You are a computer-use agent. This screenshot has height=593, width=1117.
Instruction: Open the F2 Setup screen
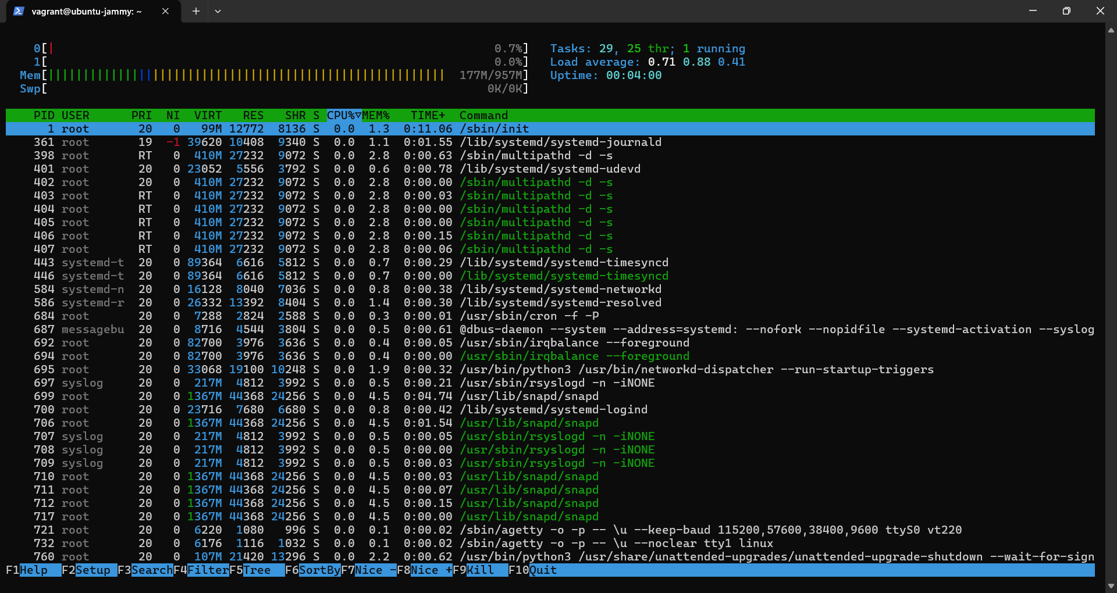(x=87, y=570)
